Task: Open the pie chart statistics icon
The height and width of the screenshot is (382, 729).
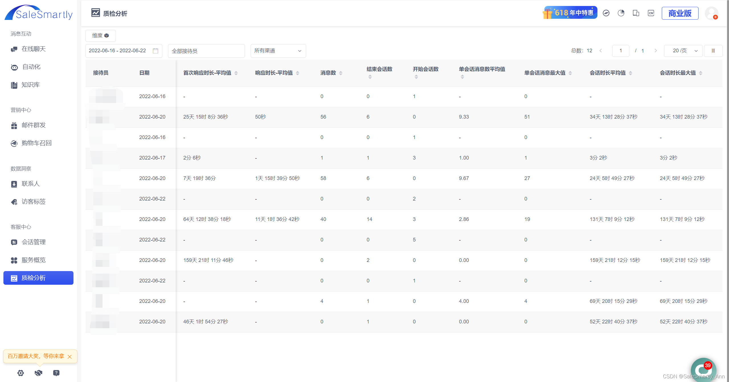Action: (621, 13)
